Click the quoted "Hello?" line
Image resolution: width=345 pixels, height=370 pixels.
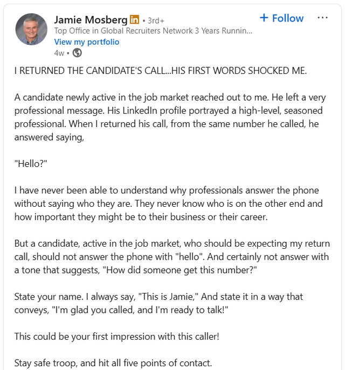click(31, 163)
